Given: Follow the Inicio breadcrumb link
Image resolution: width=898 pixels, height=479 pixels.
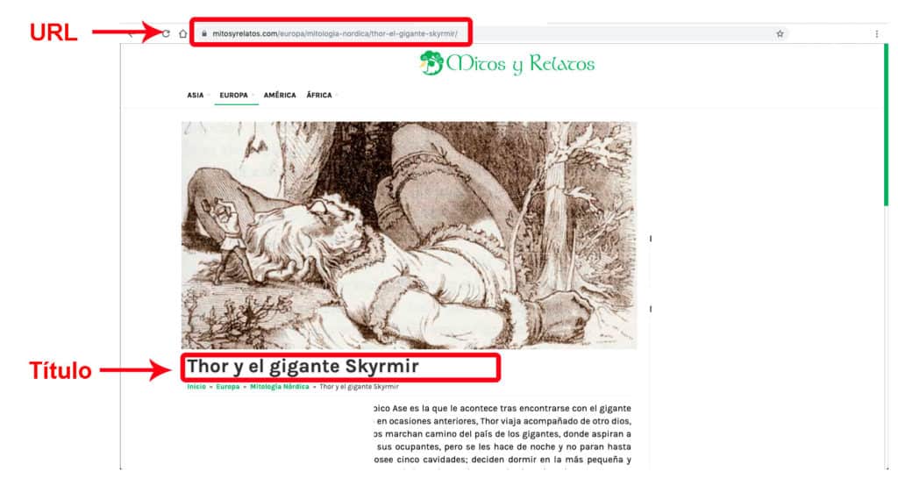Looking at the screenshot, I should pyautogui.click(x=196, y=387).
